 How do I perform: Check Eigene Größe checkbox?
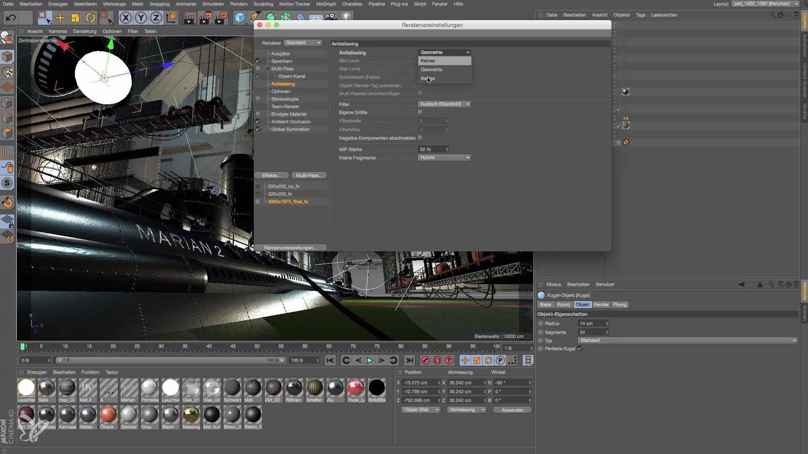click(420, 112)
